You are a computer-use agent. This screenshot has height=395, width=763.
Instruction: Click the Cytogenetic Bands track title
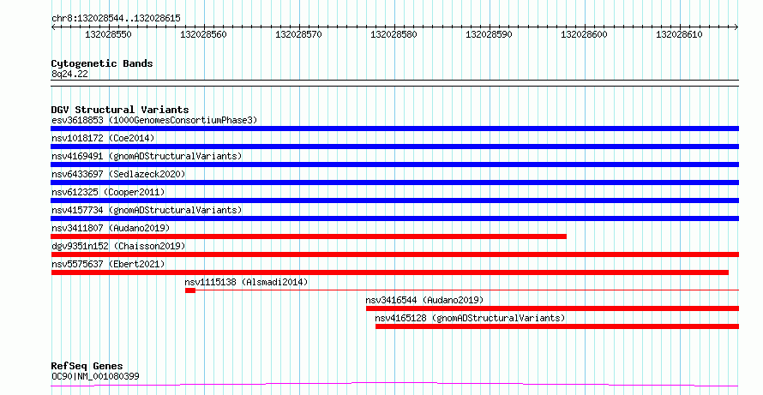(x=102, y=63)
